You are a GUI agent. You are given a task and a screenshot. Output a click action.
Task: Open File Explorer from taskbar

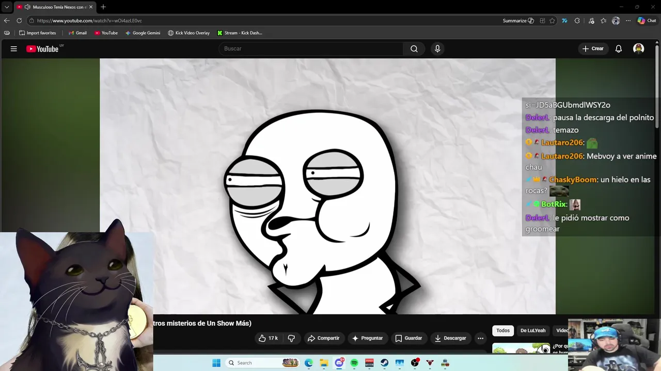pos(324,363)
